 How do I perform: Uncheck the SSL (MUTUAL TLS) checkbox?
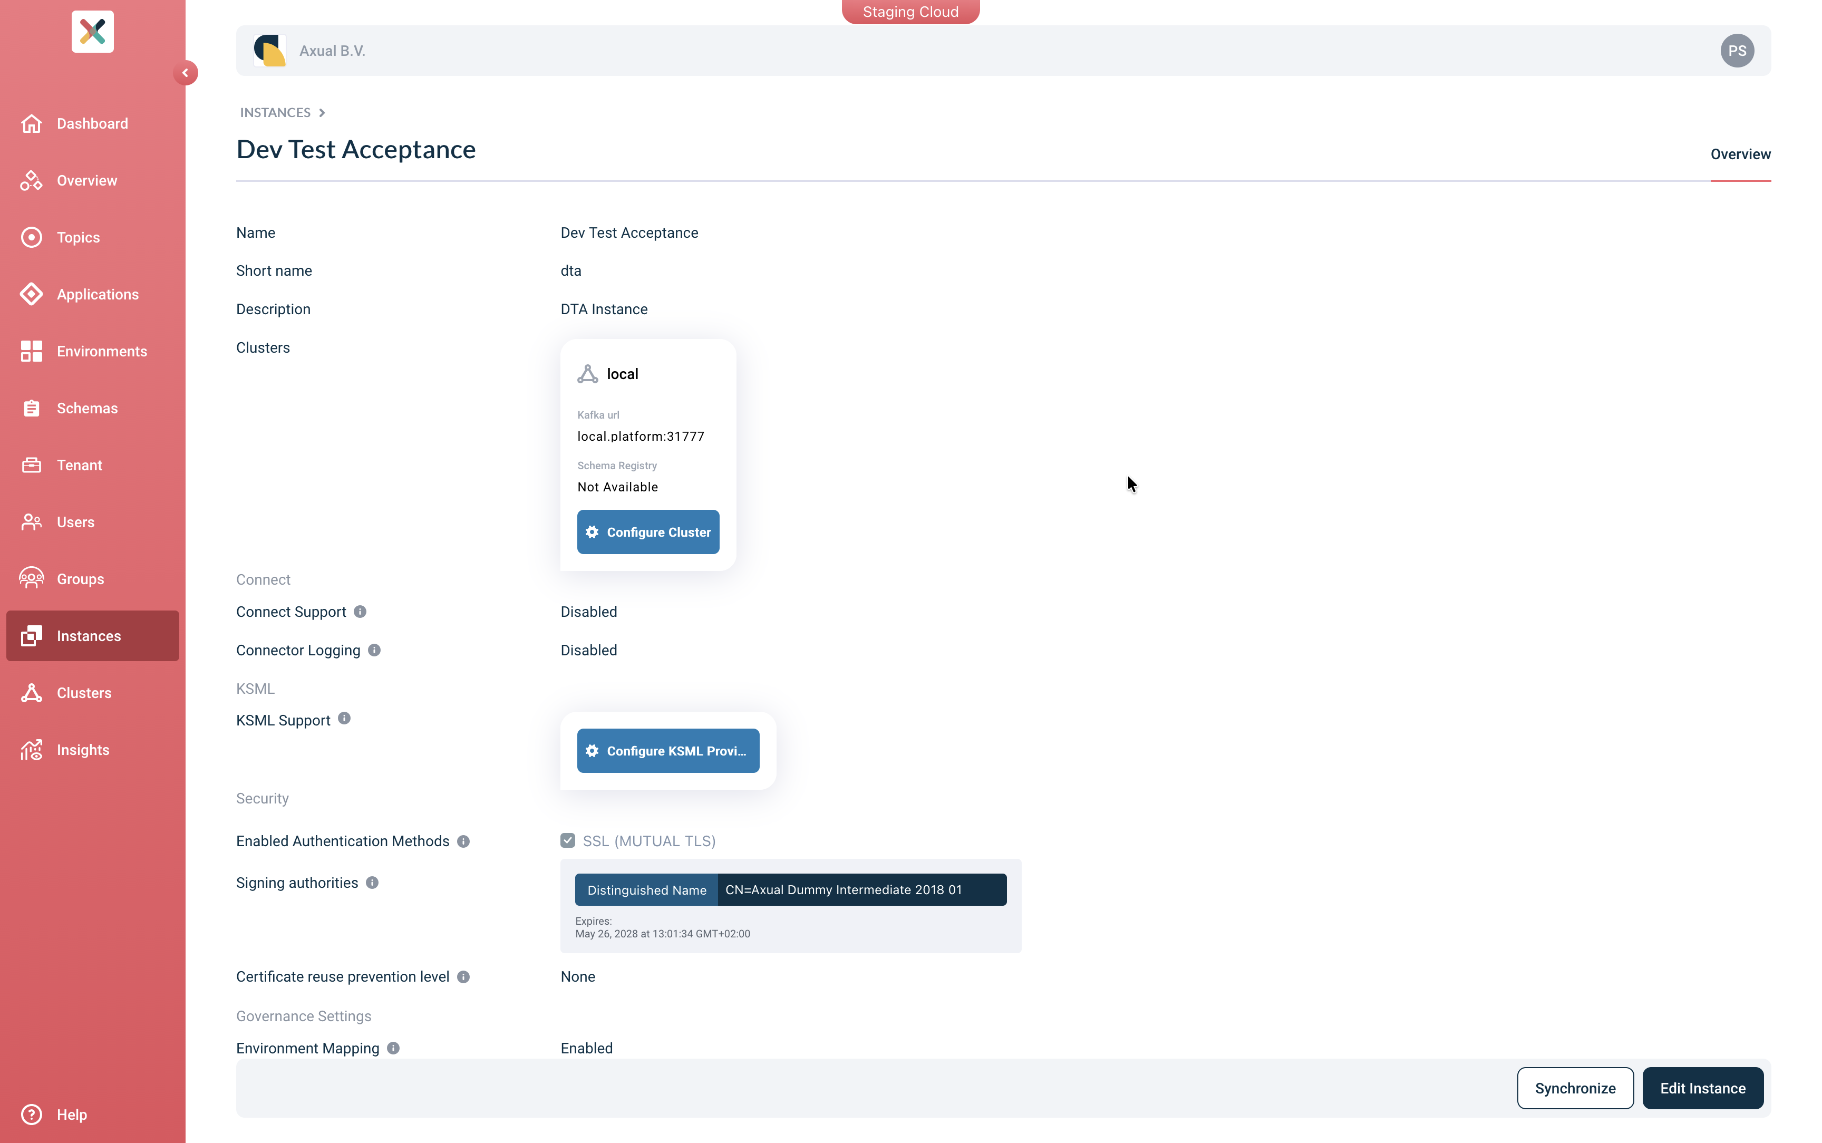point(568,840)
